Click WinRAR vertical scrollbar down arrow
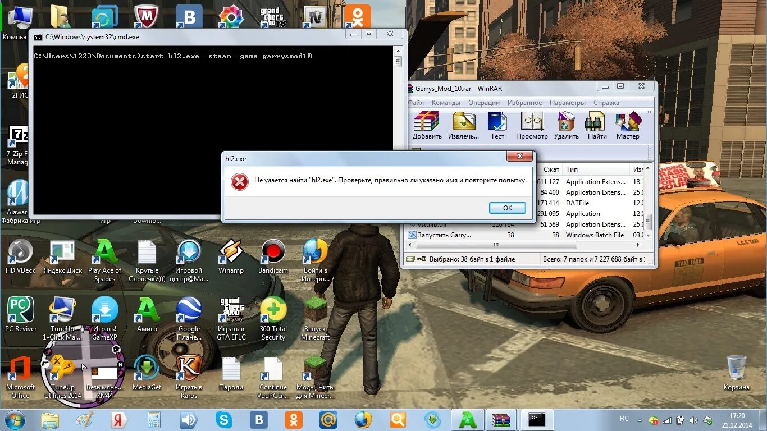The width and height of the screenshot is (767, 431). 648,236
